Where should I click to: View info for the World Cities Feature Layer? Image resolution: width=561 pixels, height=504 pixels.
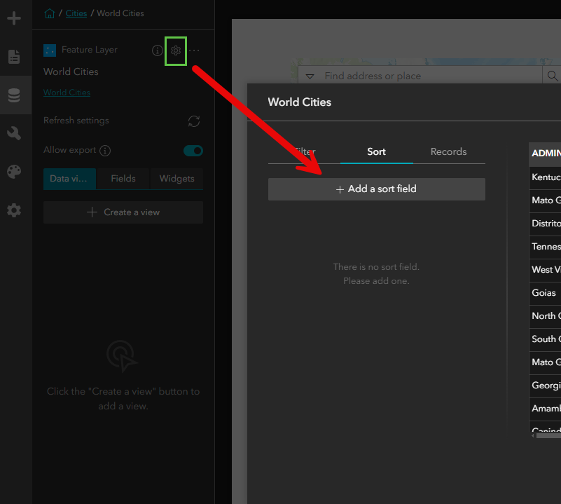point(157,50)
